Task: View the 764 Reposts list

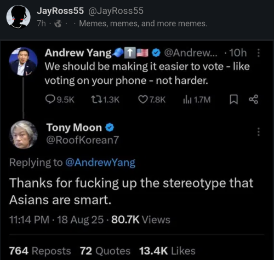Action: point(40,251)
